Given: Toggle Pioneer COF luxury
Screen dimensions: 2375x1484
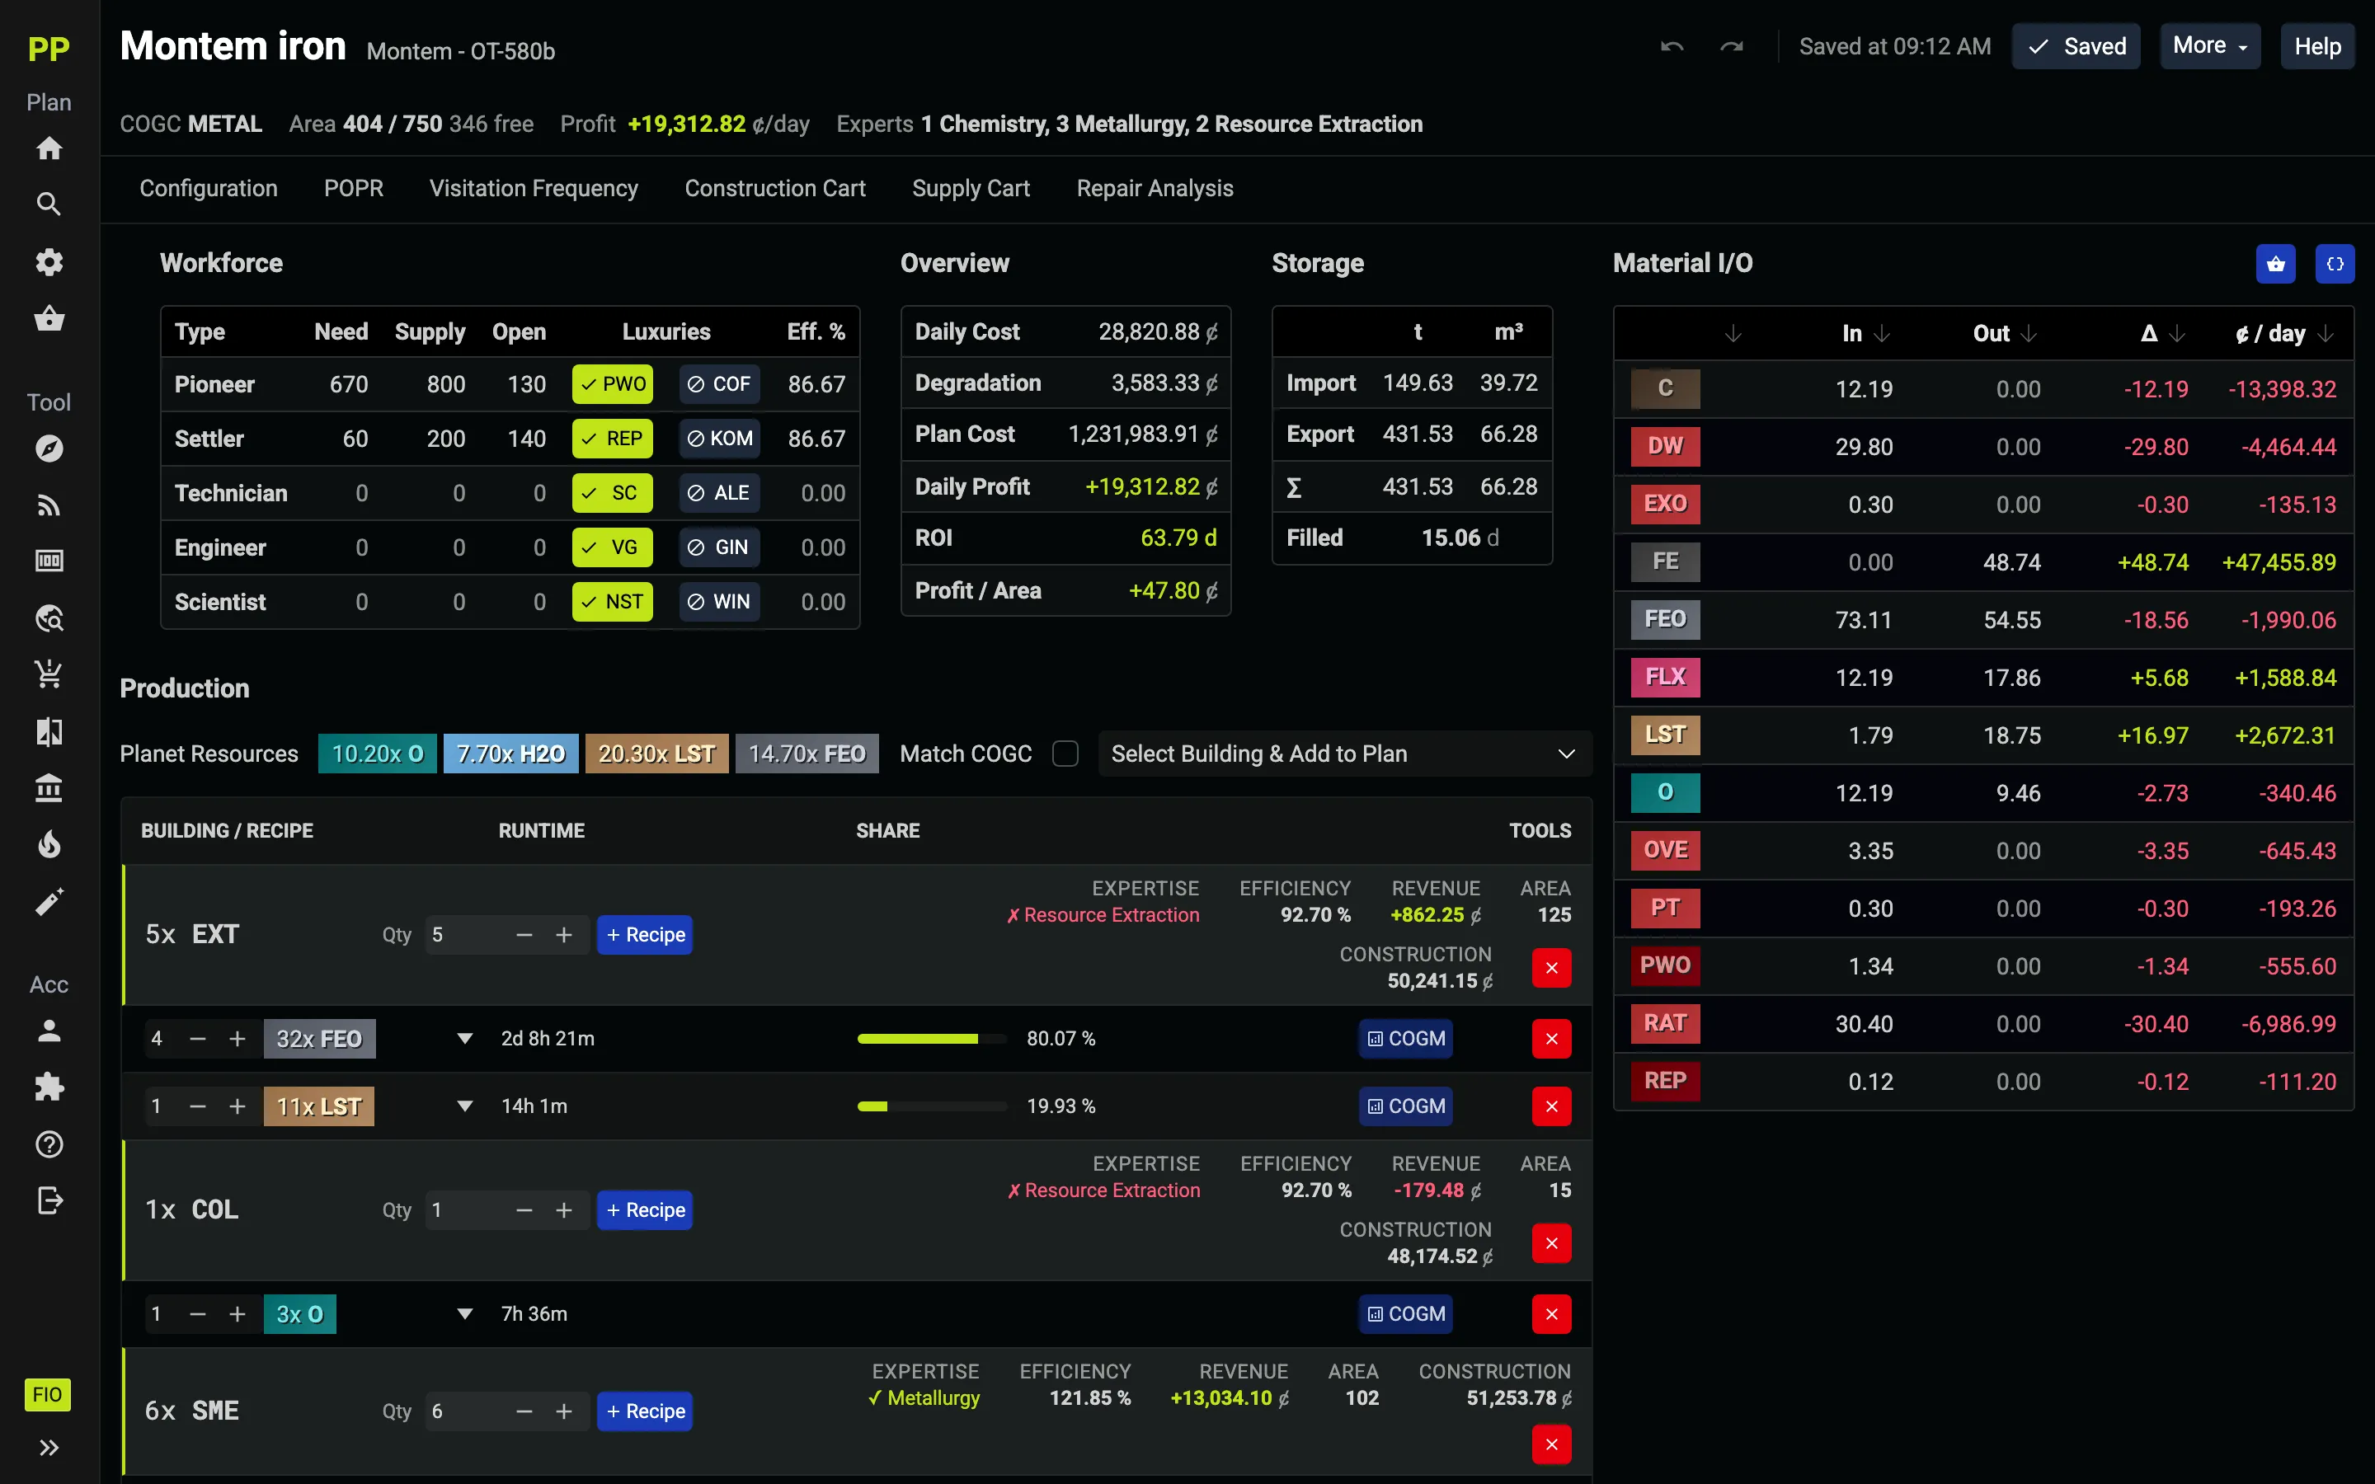Looking at the screenshot, I should (719, 383).
